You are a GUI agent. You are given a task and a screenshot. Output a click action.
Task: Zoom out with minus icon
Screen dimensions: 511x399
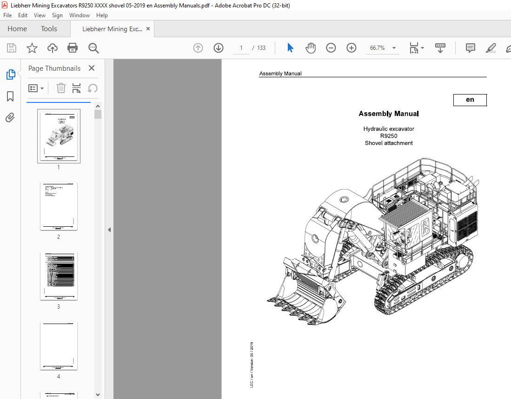(331, 48)
